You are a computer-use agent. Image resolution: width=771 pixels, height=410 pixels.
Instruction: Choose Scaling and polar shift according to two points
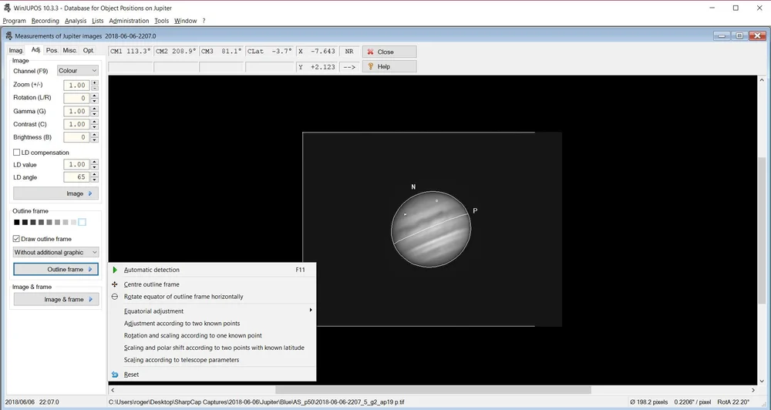[212, 348]
